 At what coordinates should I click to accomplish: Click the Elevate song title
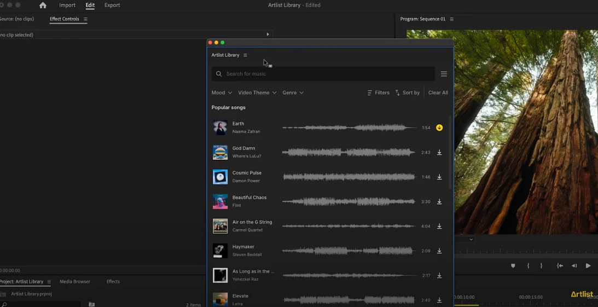[240, 296]
